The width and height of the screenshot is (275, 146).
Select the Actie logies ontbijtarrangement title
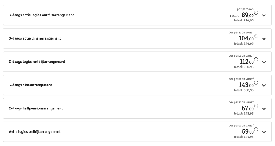(x=35, y=132)
